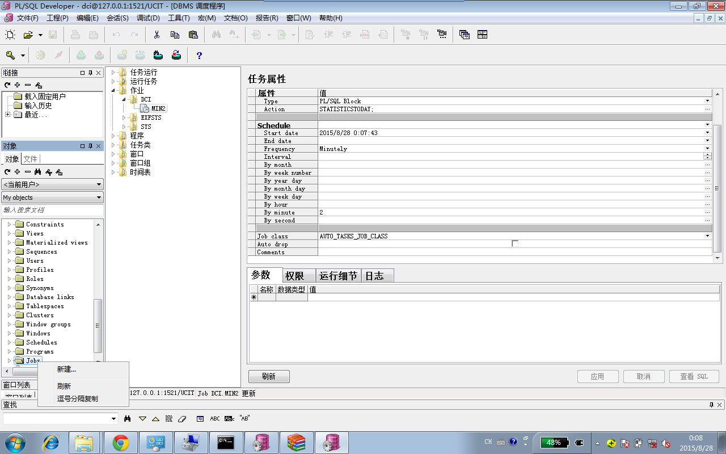Click the Copy toolbar icon

175,35
